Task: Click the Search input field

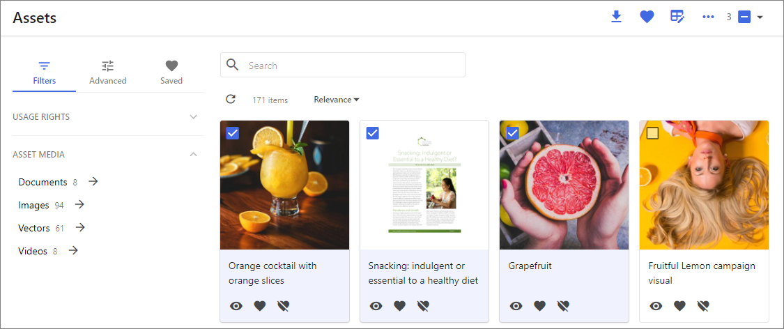Action: pyautogui.click(x=342, y=65)
